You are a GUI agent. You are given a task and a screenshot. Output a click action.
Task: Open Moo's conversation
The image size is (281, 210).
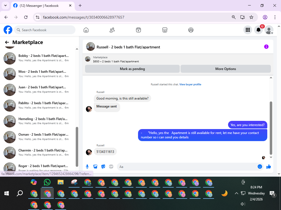38,74
